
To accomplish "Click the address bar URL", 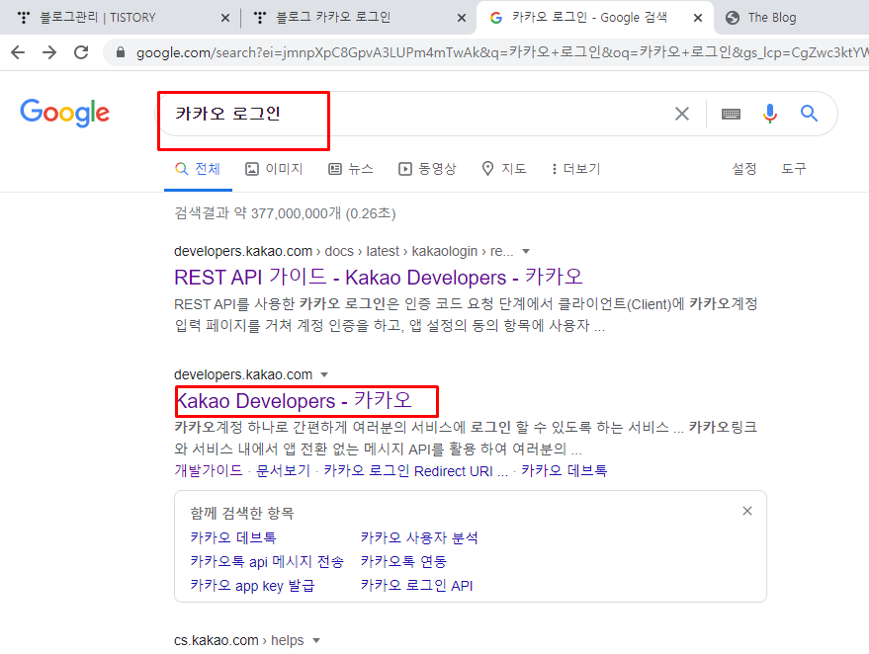I will pyautogui.click(x=501, y=52).
